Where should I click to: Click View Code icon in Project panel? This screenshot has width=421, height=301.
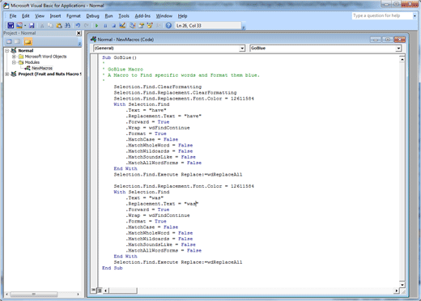(9, 41)
